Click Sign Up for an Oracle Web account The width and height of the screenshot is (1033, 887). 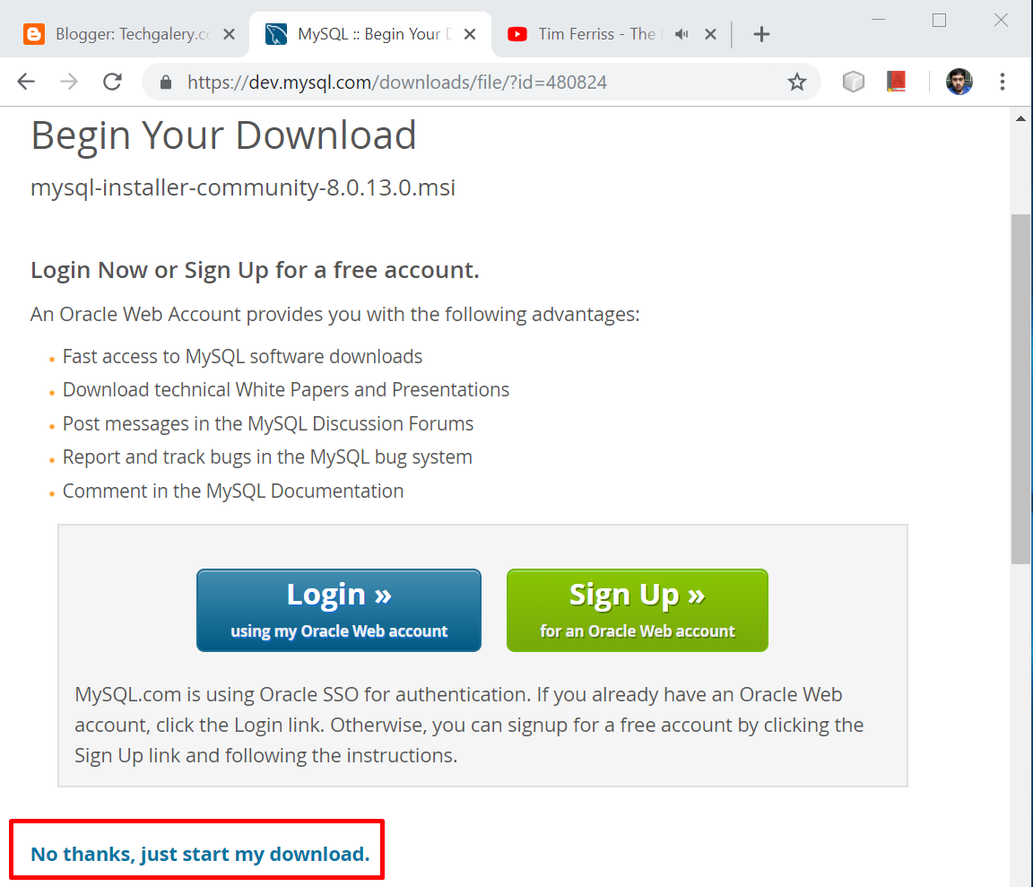click(637, 610)
